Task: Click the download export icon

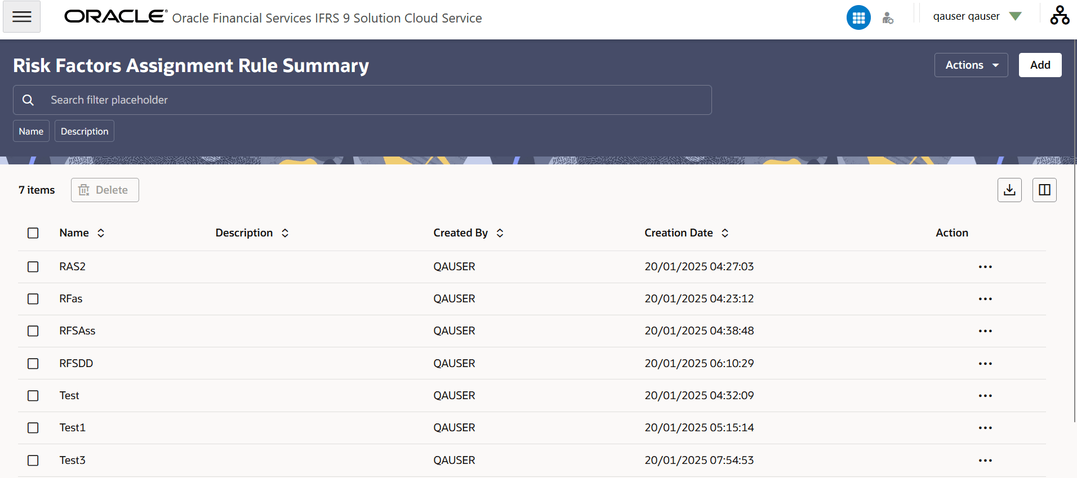Action: coord(1009,190)
